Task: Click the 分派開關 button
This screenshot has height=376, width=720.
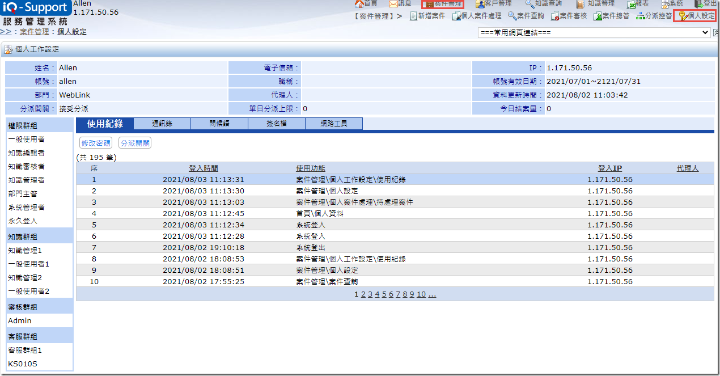Action: pos(135,143)
